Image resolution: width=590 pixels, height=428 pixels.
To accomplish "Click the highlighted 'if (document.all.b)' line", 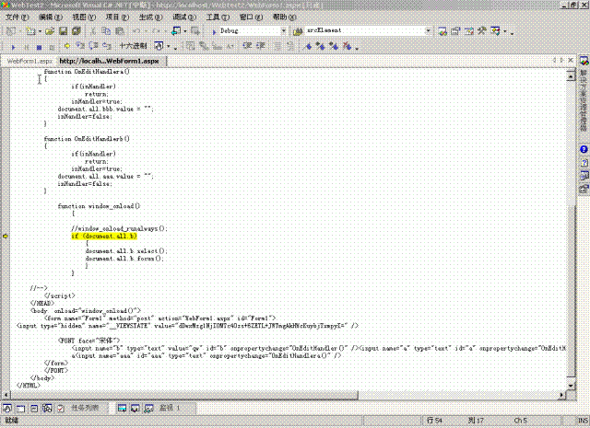I will tap(104, 236).
